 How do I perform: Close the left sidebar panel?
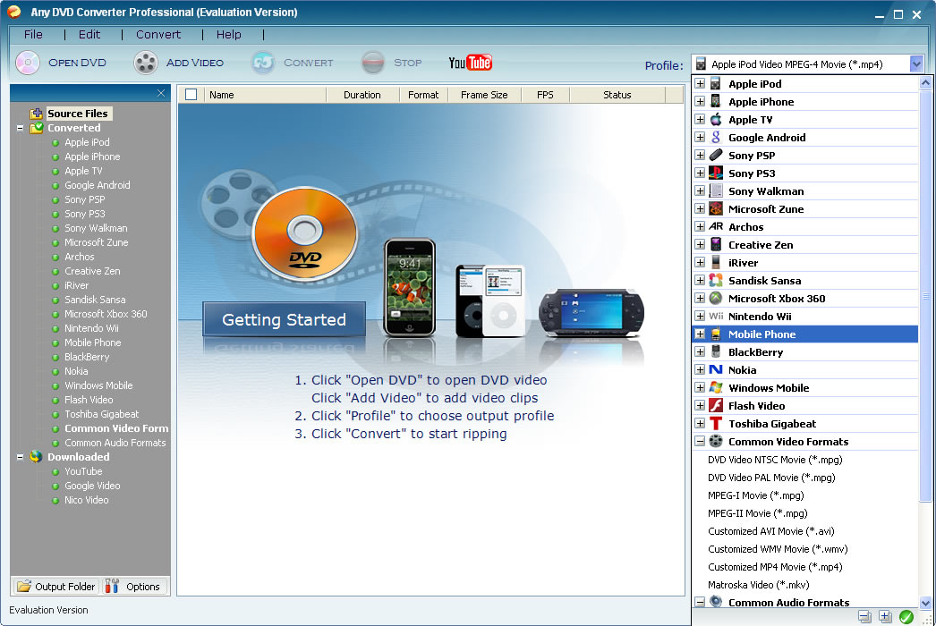[x=160, y=93]
